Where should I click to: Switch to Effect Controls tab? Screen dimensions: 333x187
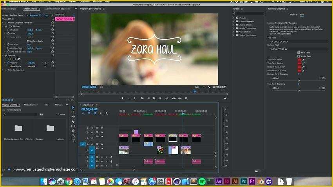pos(31,9)
